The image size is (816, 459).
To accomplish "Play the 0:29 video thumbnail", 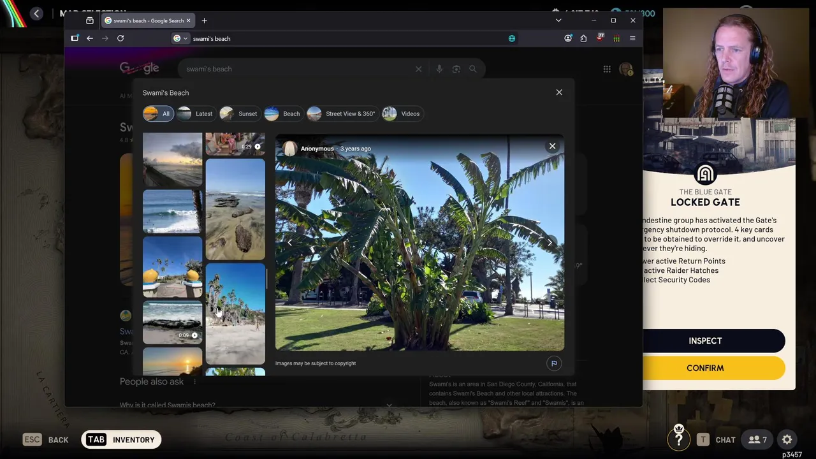I will 235,144.
